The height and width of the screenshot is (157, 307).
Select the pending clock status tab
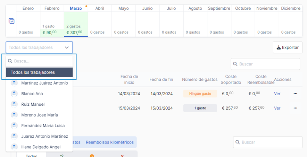click(x=92, y=156)
